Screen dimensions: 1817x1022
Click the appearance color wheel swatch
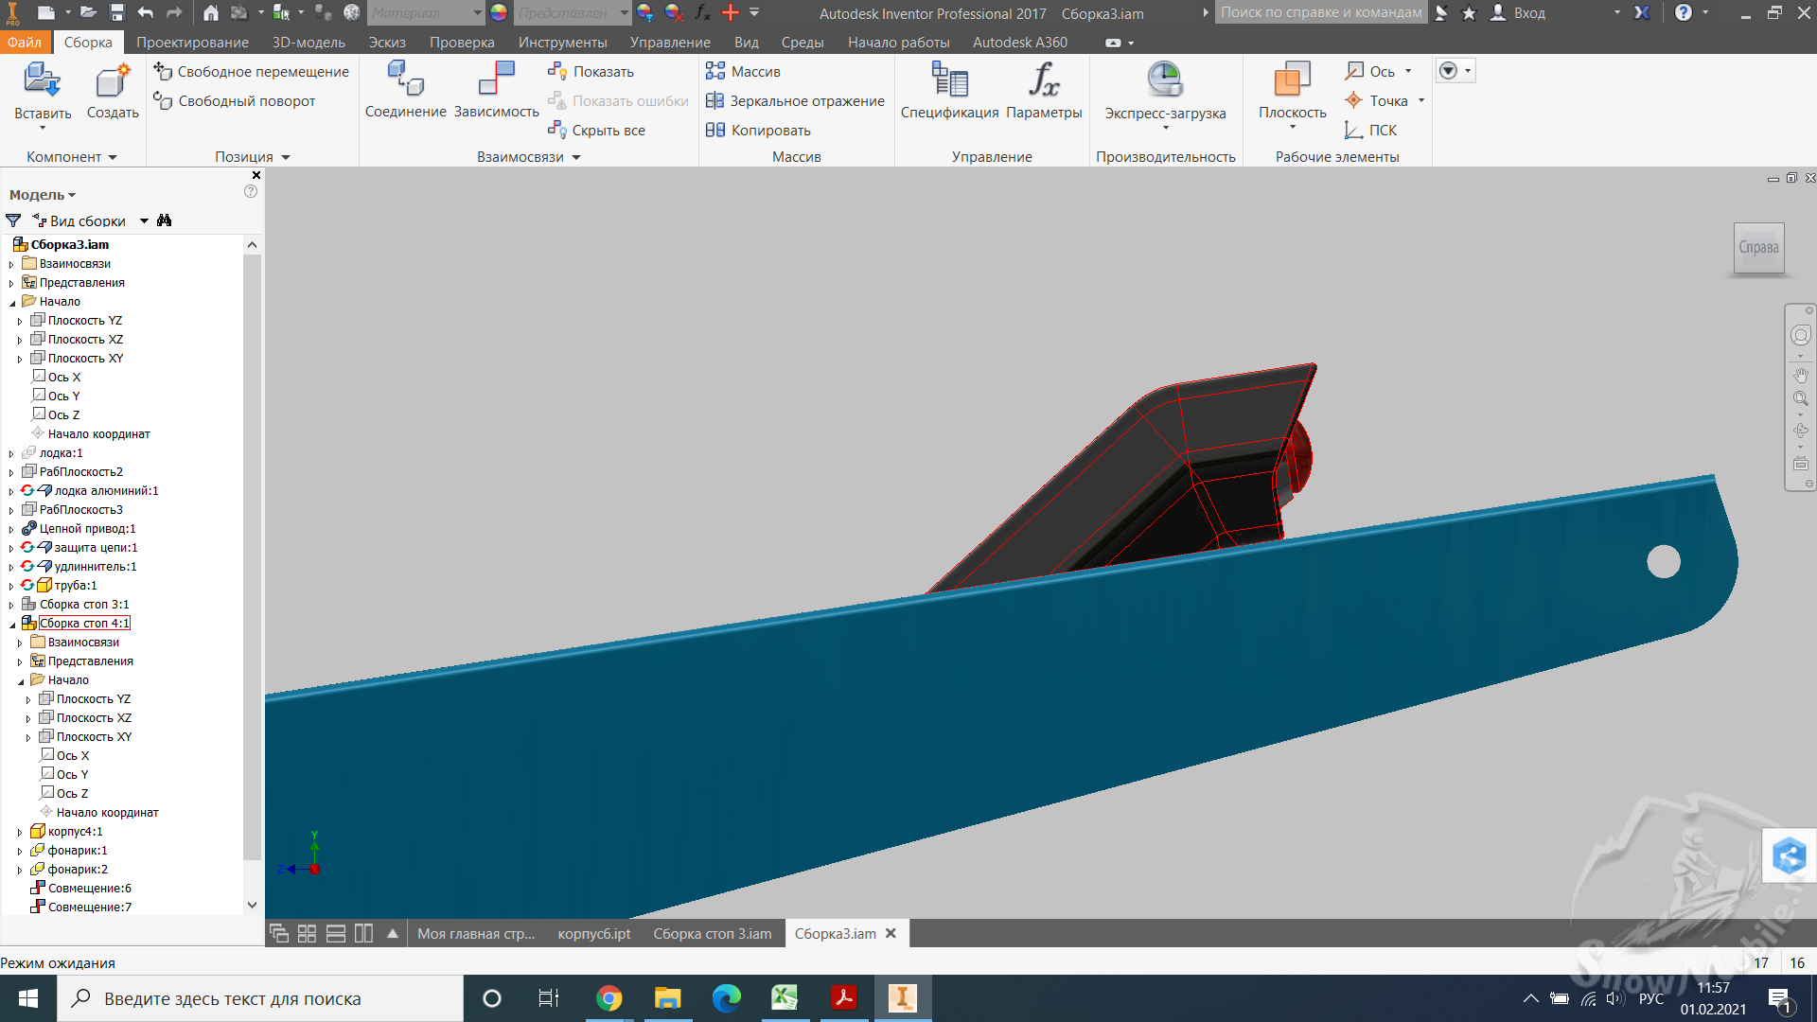499,12
